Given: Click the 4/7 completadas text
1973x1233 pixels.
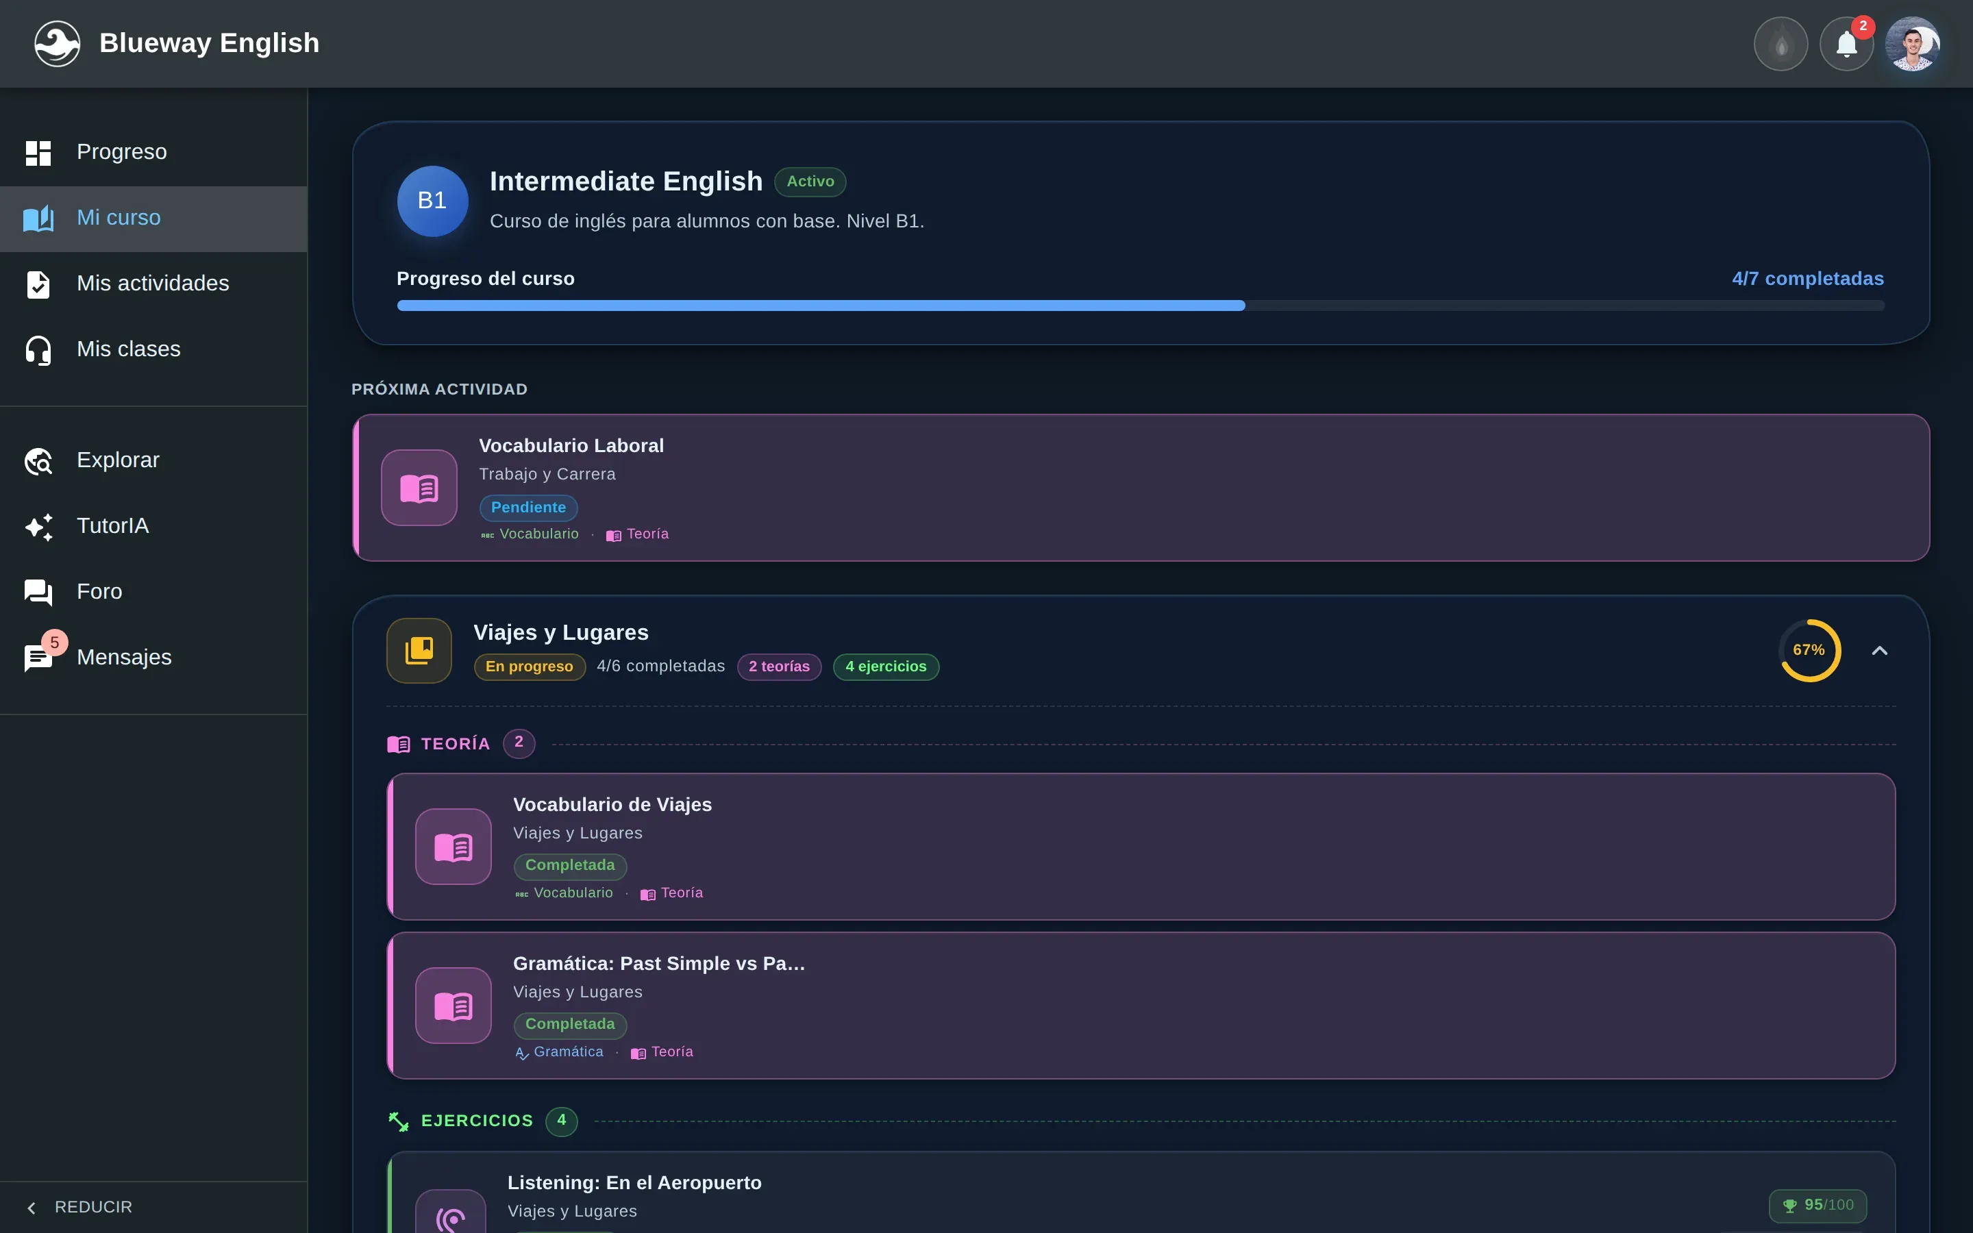Looking at the screenshot, I should [1807, 279].
